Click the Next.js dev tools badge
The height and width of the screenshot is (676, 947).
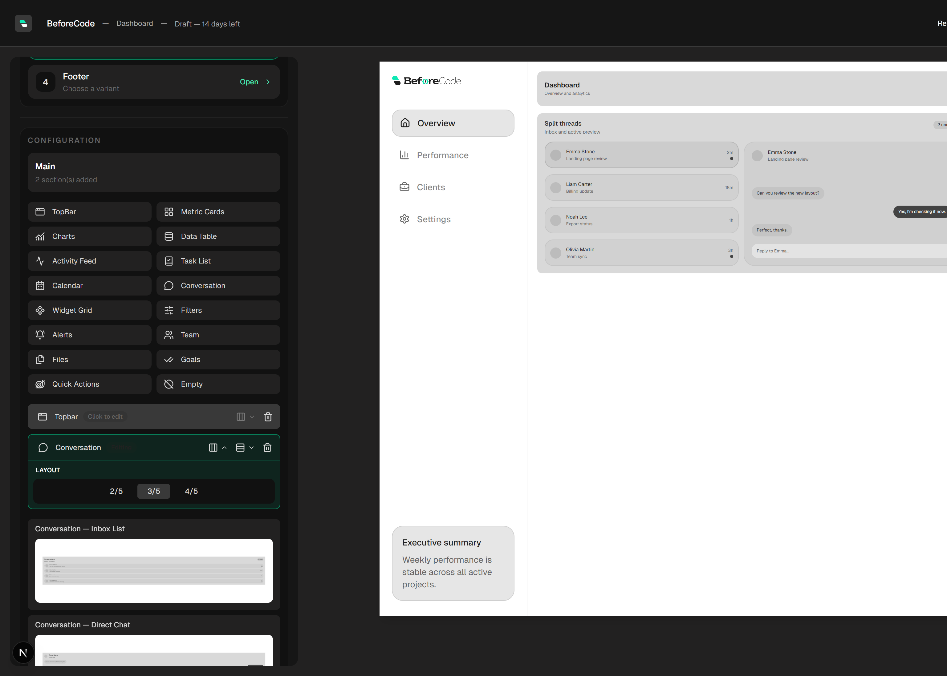(23, 652)
